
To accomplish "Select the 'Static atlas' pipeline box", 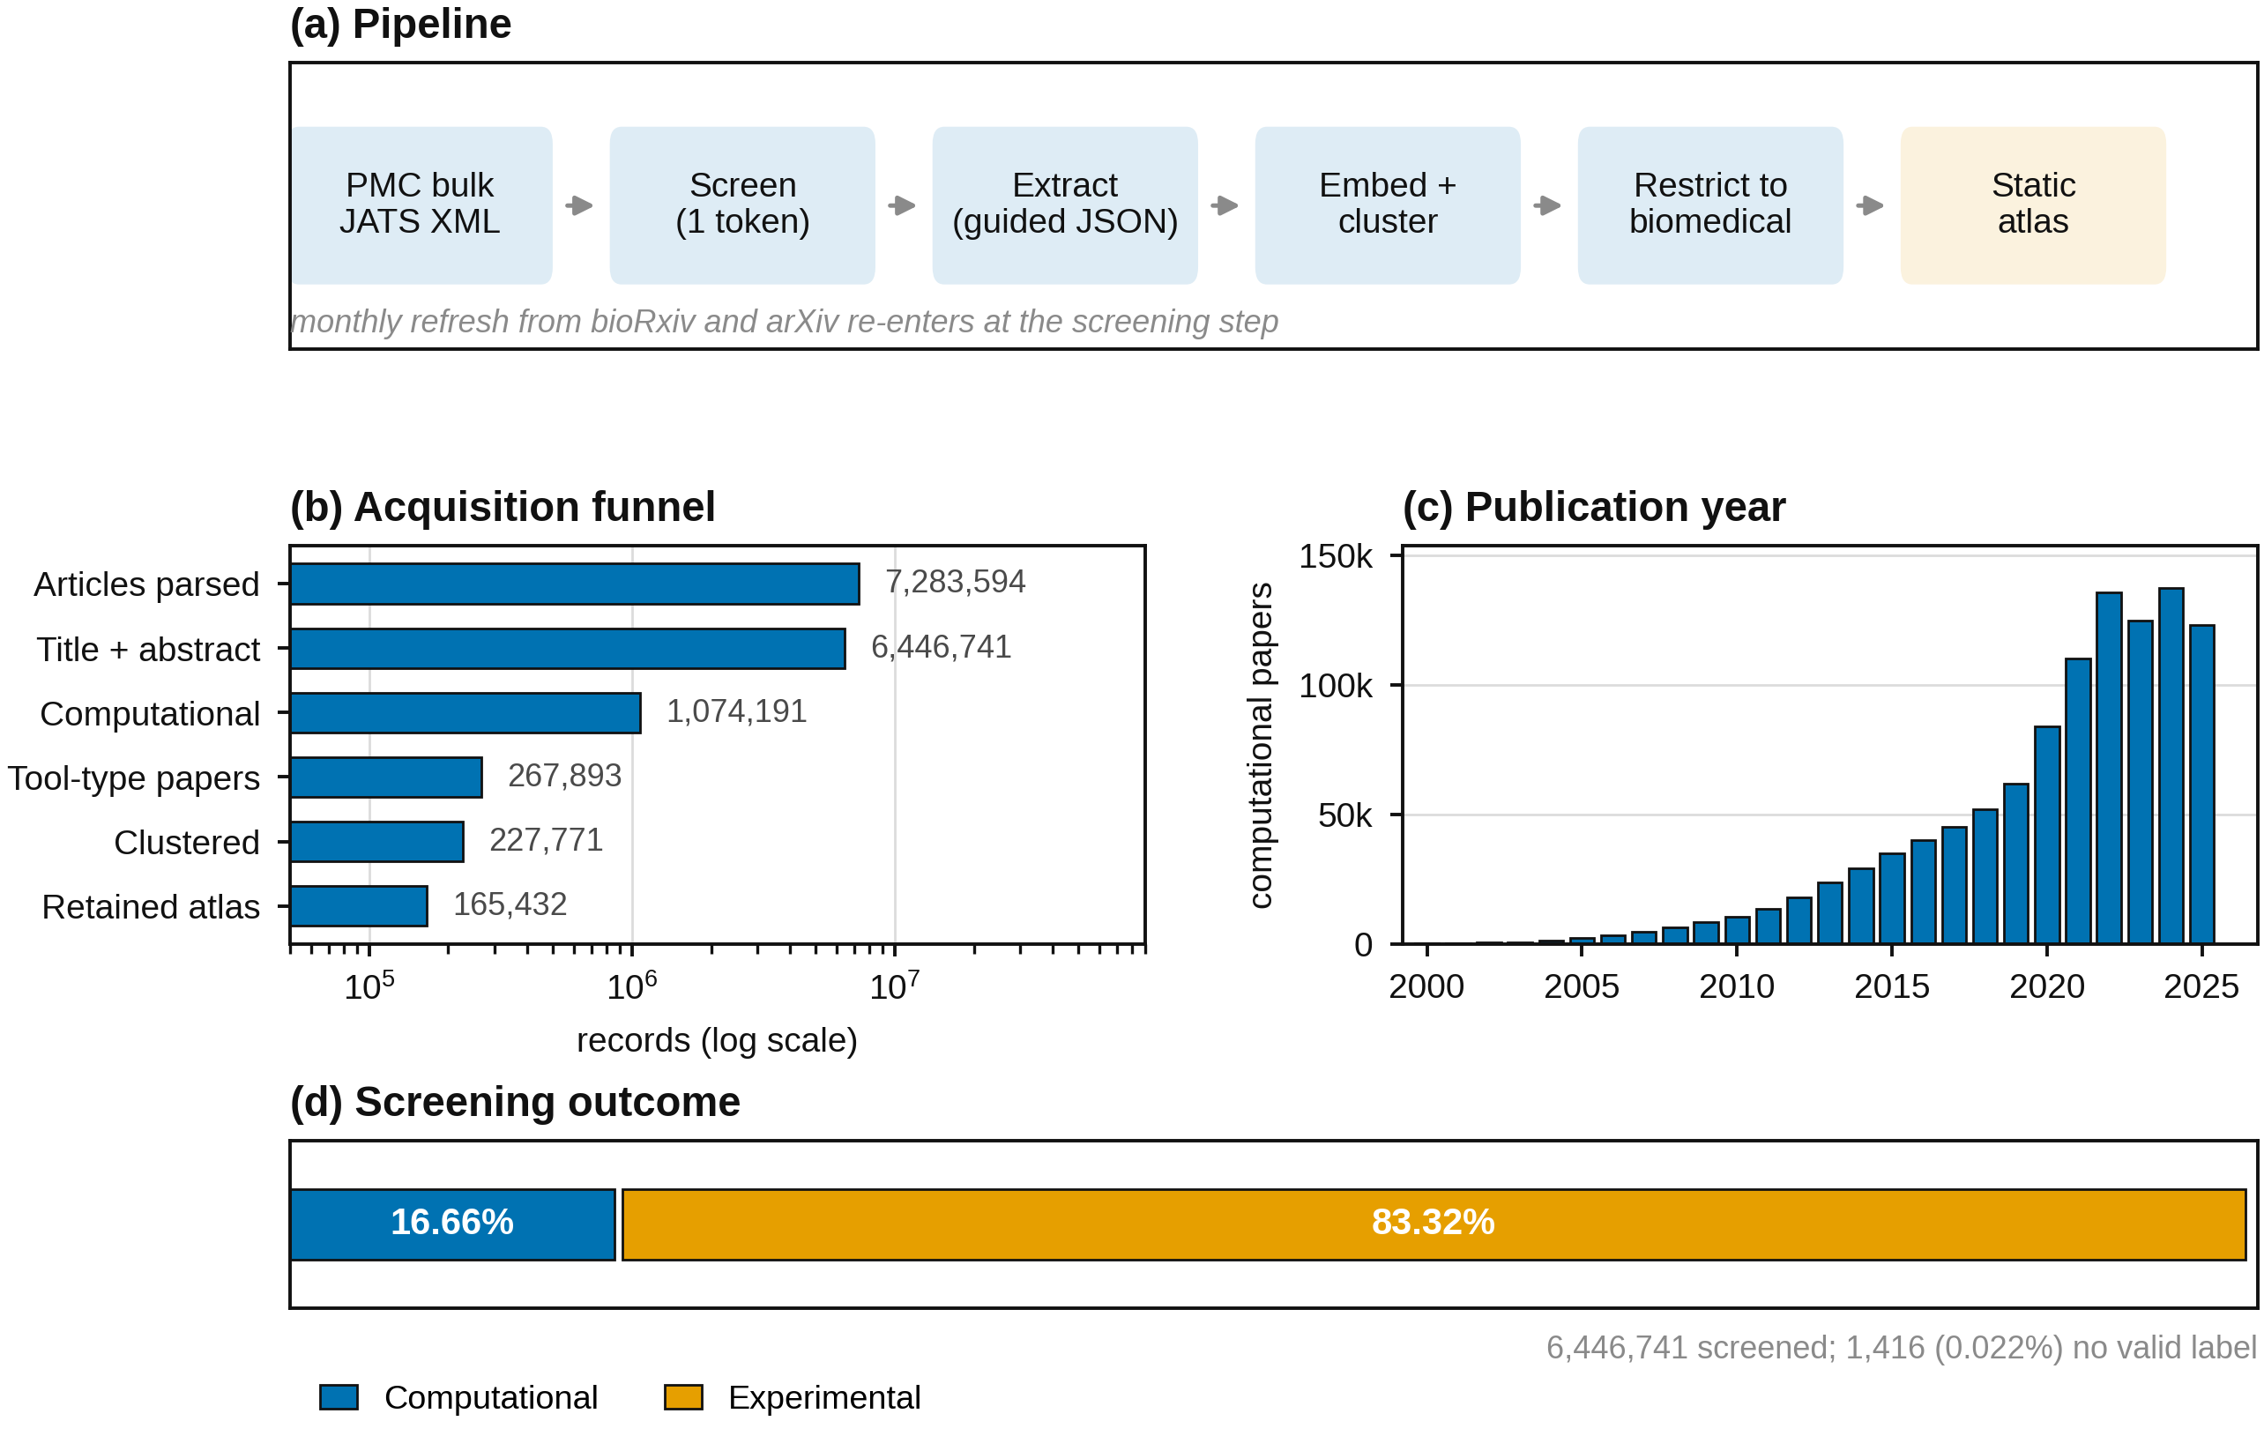I will (2032, 205).
